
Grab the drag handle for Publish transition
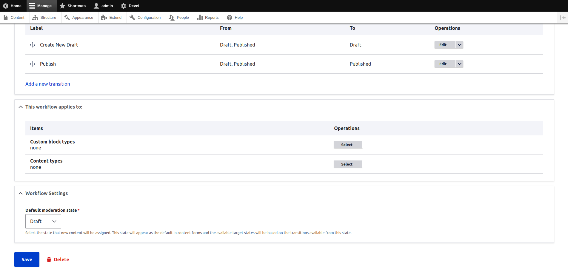click(x=33, y=64)
